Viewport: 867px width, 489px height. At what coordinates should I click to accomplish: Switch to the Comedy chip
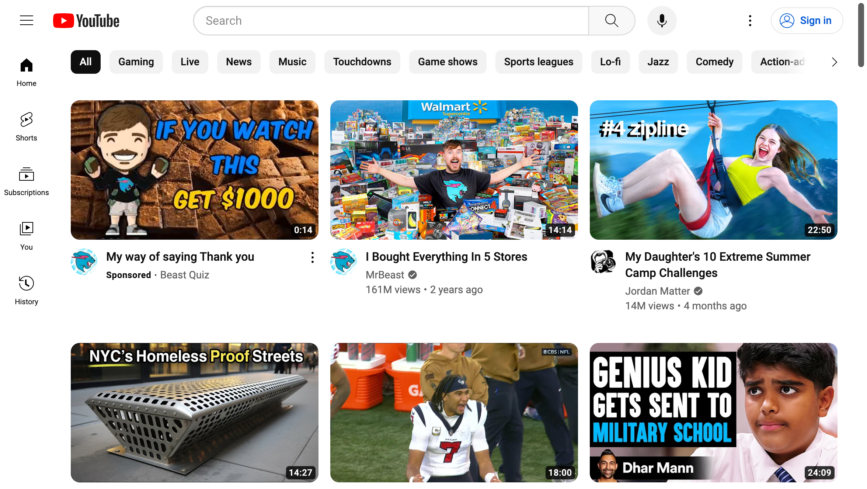(x=714, y=62)
